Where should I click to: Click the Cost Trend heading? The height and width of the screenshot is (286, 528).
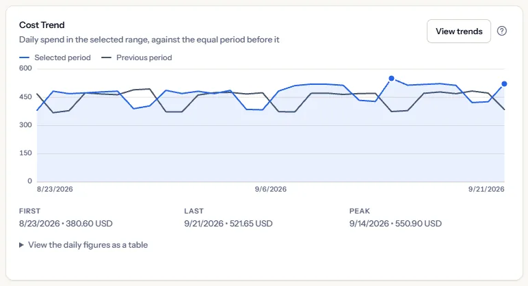tap(42, 25)
